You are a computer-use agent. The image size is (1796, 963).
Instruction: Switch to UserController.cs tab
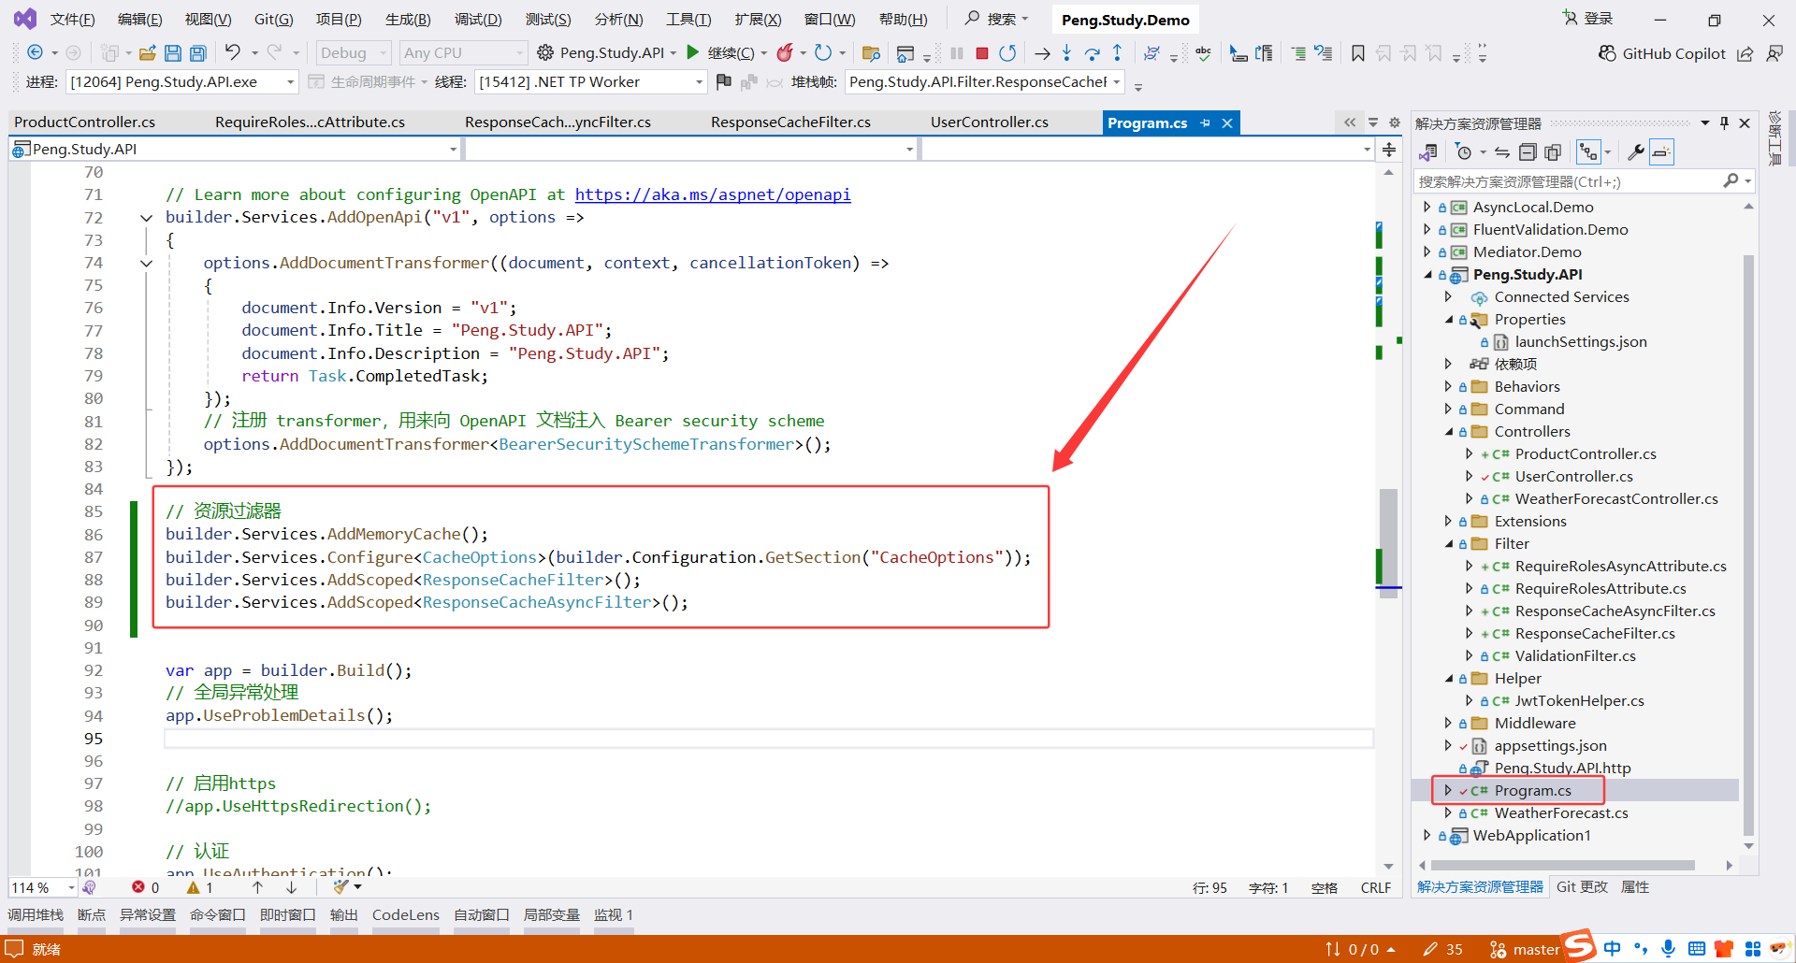[990, 122]
